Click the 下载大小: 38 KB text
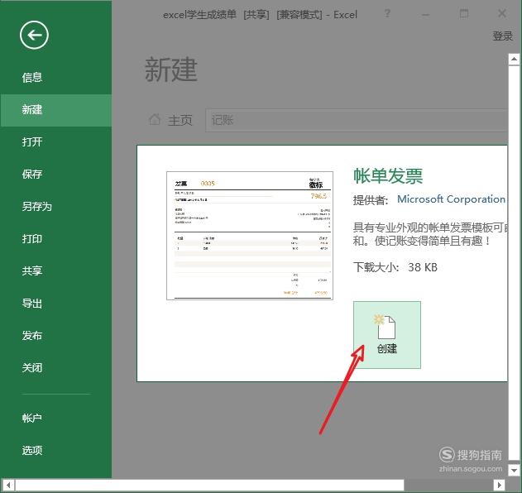Image resolution: width=522 pixels, height=493 pixels. click(x=395, y=267)
